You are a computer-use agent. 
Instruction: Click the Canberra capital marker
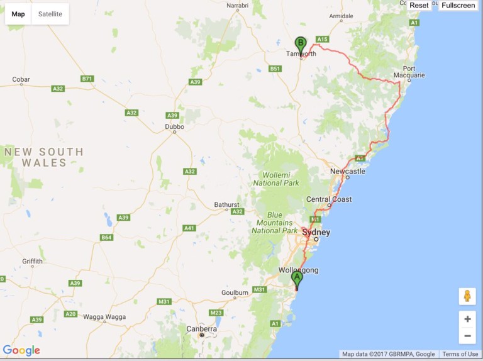[x=202, y=335]
